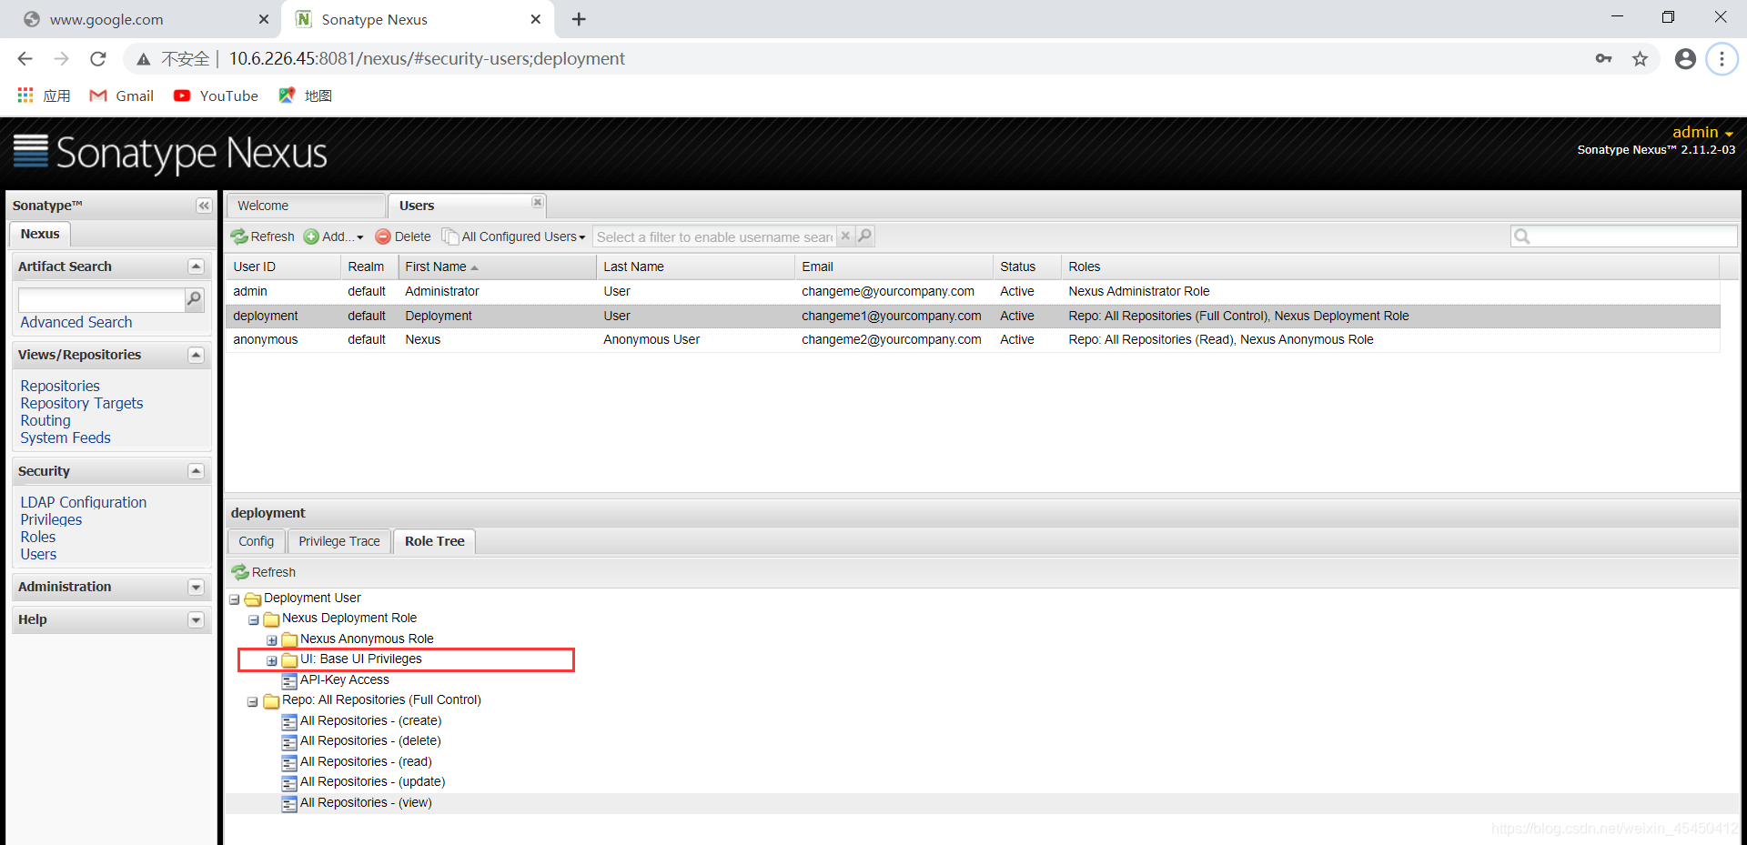
Task: Open saved passwords key icon
Action: [x=1603, y=59]
